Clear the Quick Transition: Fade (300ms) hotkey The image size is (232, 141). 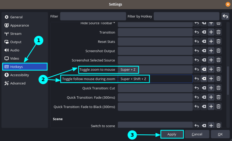[204, 97]
